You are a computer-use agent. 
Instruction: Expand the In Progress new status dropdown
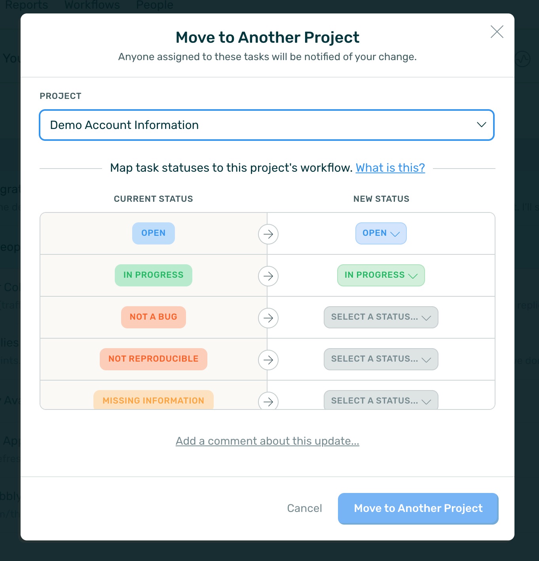pyautogui.click(x=381, y=275)
